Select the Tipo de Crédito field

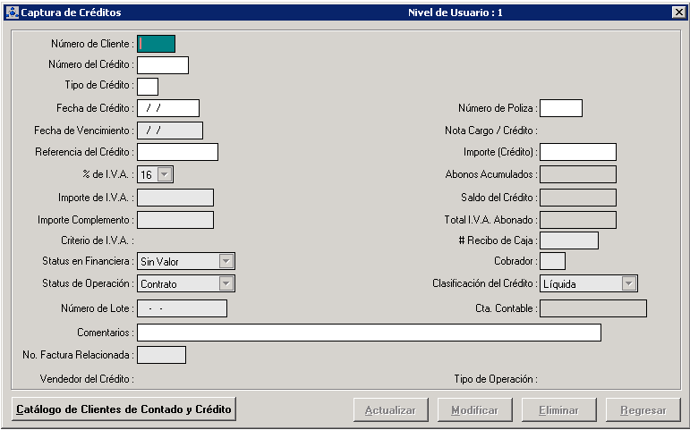tap(147, 87)
